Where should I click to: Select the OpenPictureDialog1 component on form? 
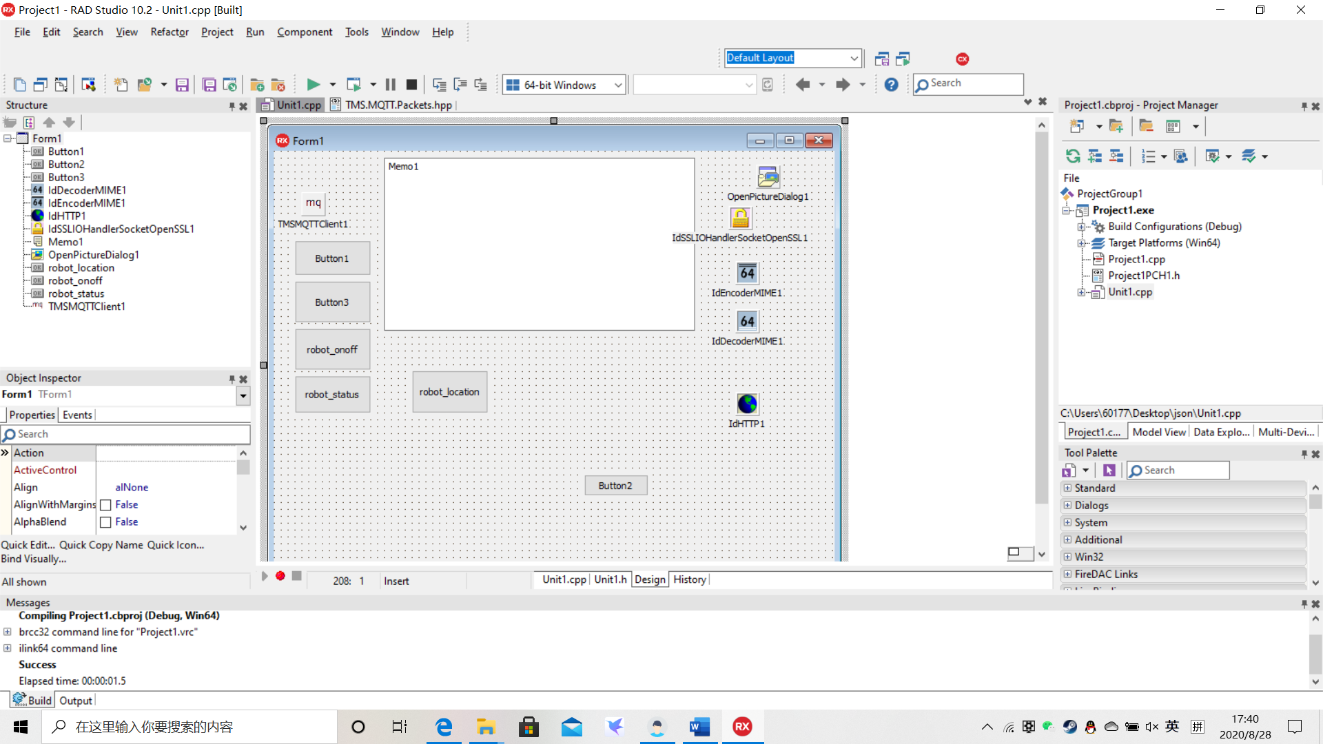pos(768,177)
